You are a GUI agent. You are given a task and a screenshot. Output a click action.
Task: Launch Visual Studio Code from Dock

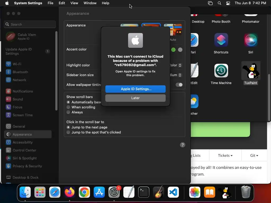pos(173,192)
